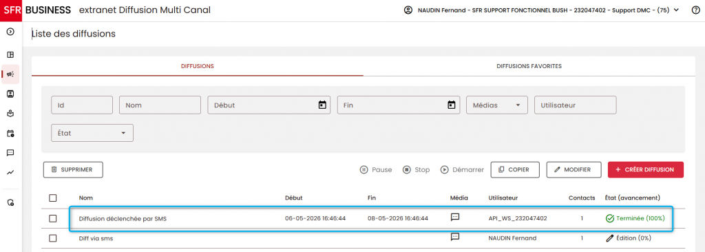Open the dashboard layout sidebar icon
705x252 pixels.
[x=10, y=55]
